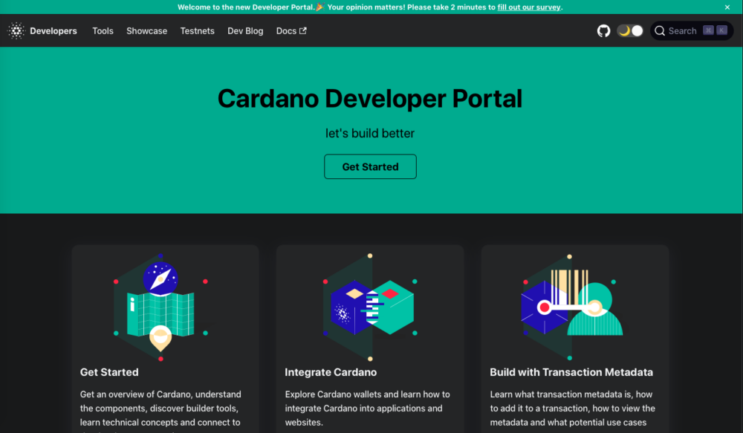This screenshot has height=433, width=743.
Task: Open the Dev Blog
Action: (245, 30)
